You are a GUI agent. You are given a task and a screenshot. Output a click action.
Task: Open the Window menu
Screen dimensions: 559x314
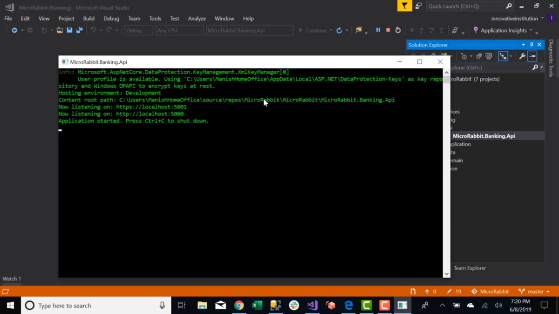click(224, 19)
